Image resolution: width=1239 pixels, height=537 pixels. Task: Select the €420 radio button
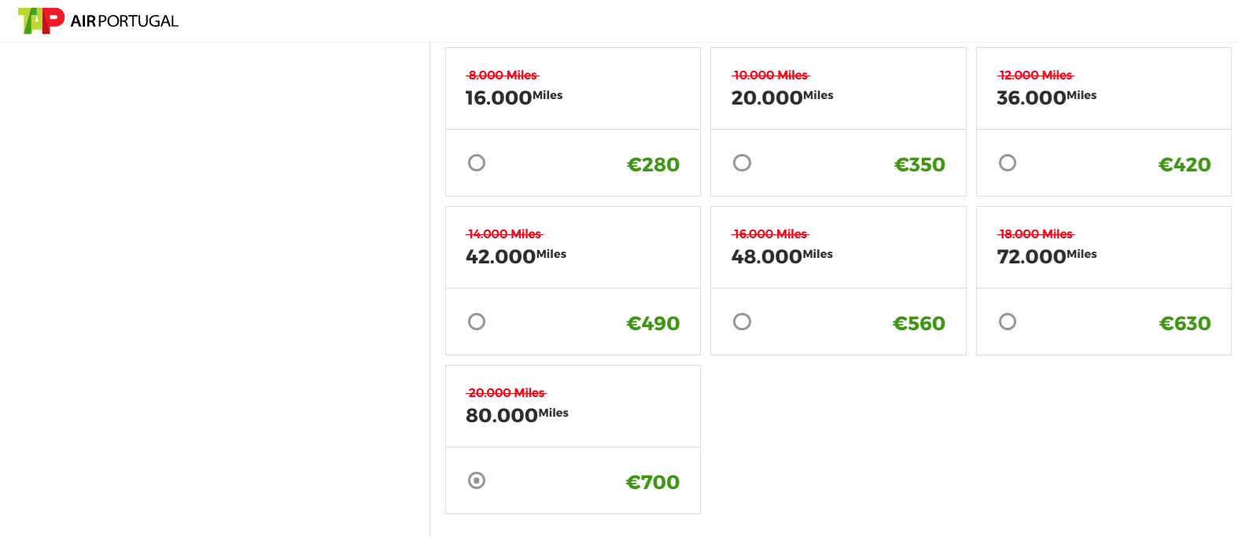click(x=1008, y=163)
